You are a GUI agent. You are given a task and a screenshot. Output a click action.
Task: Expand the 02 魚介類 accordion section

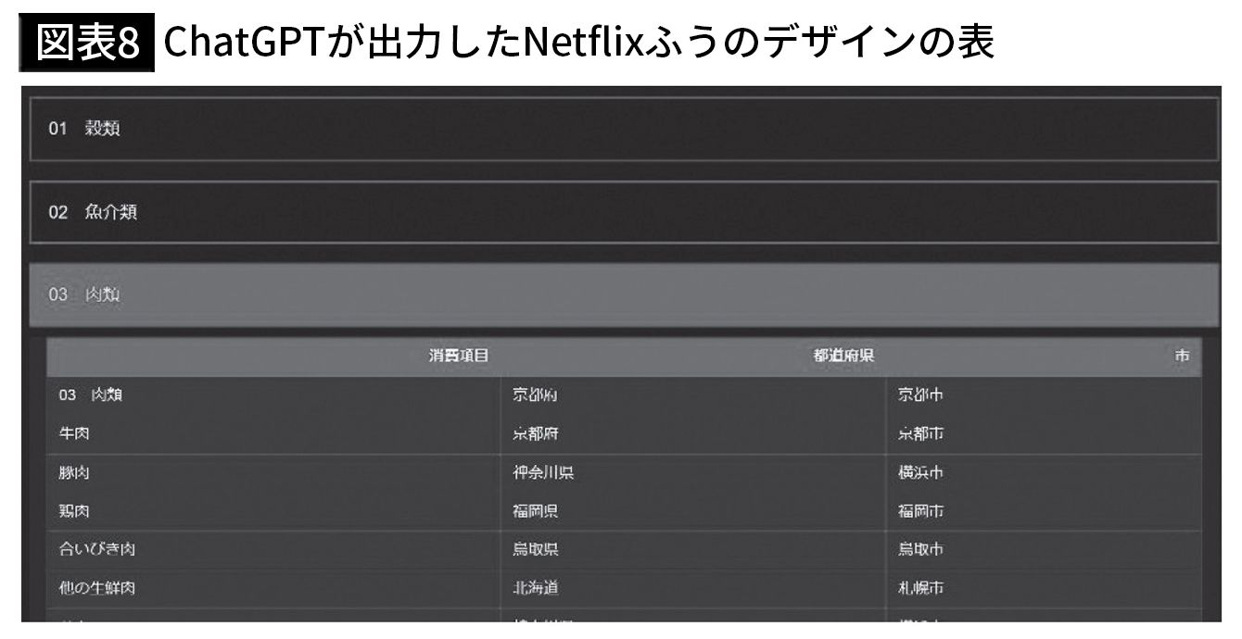click(x=623, y=212)
